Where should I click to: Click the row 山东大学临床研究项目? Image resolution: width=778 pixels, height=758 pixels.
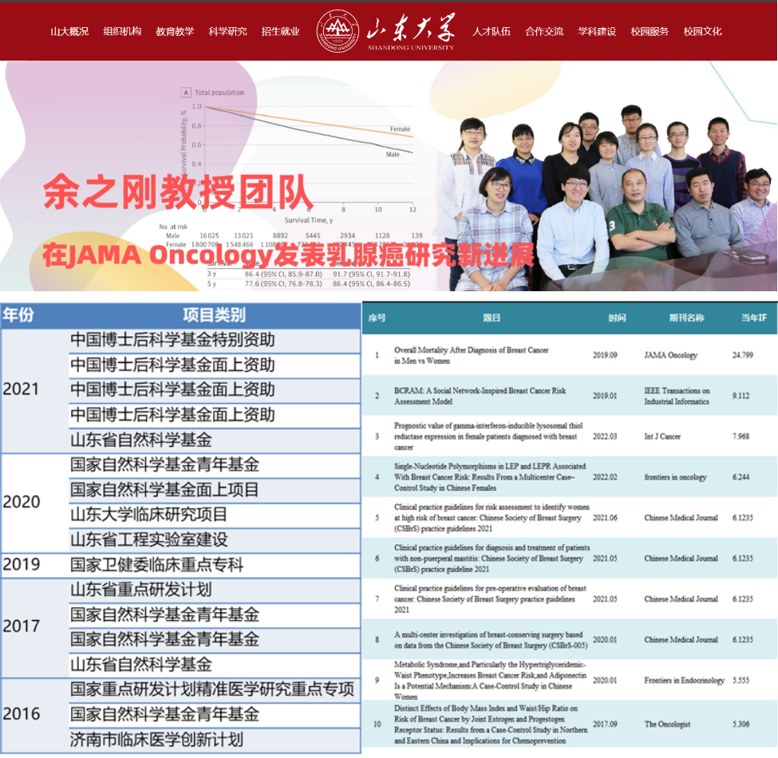(215, 515)
